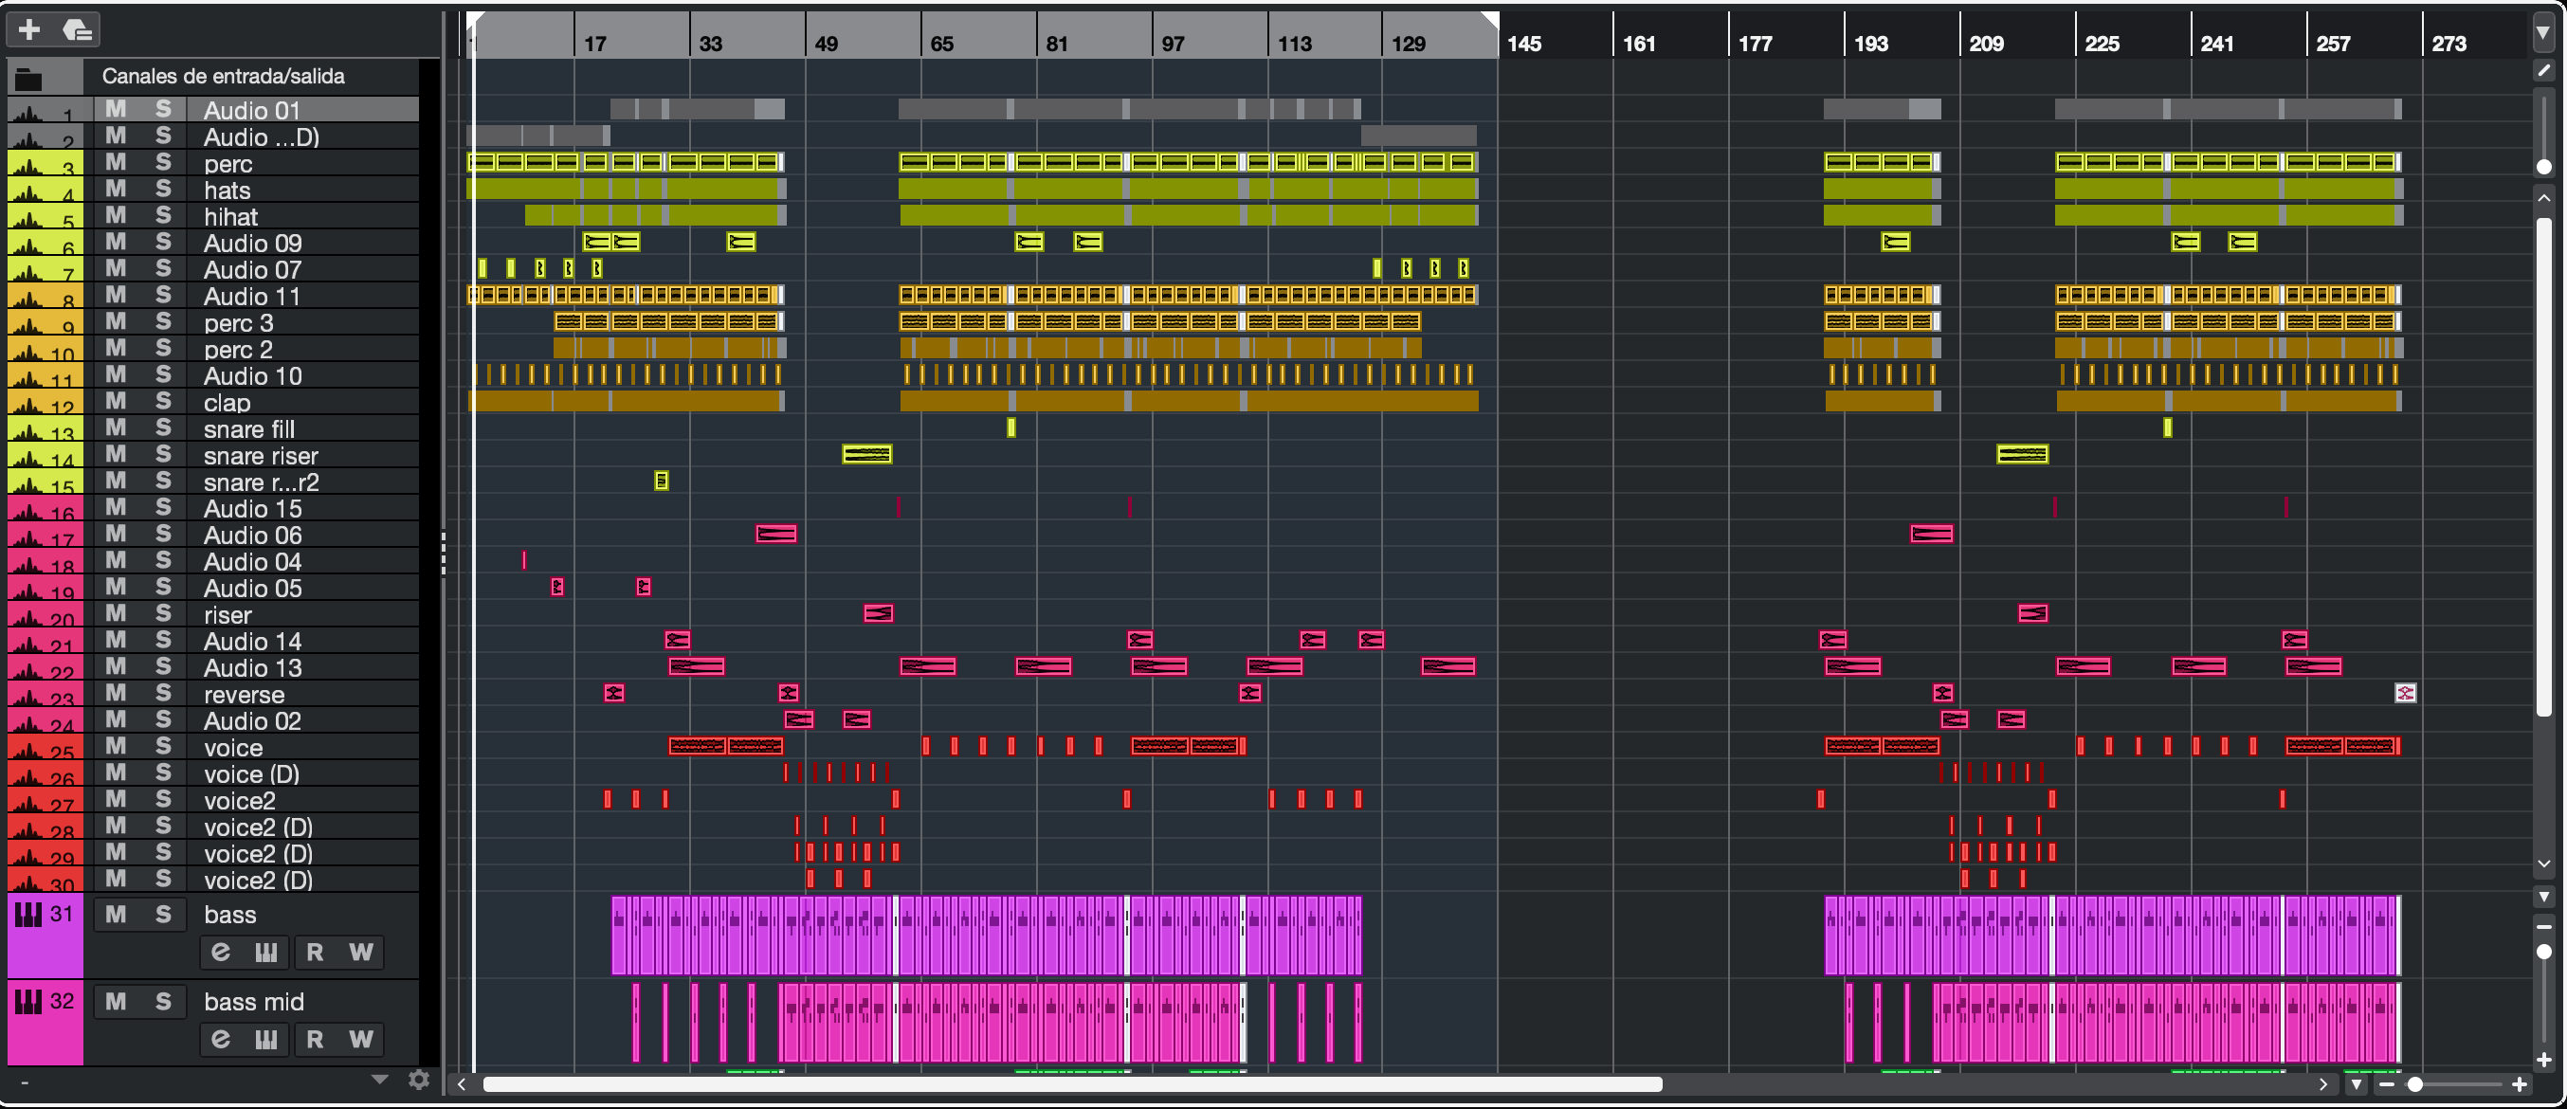
Task: Click scroll right arrow of horizontal scrollbar
Action: tap(2322, 1084)
